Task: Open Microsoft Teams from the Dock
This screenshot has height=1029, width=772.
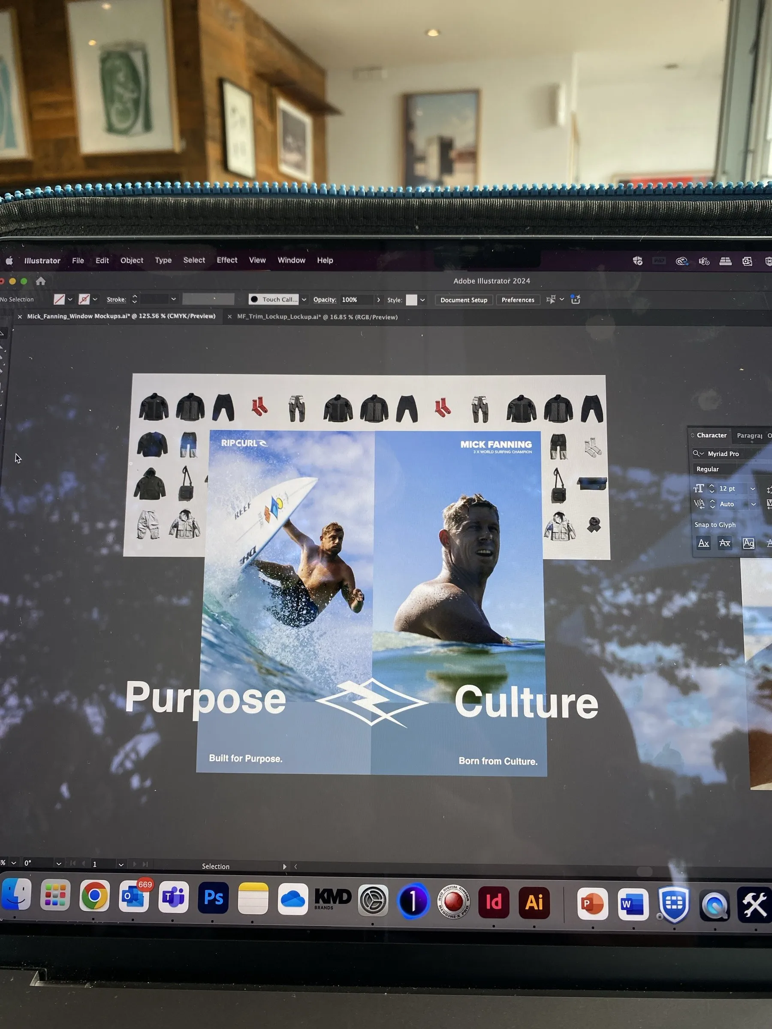Action: pos(174,897)
